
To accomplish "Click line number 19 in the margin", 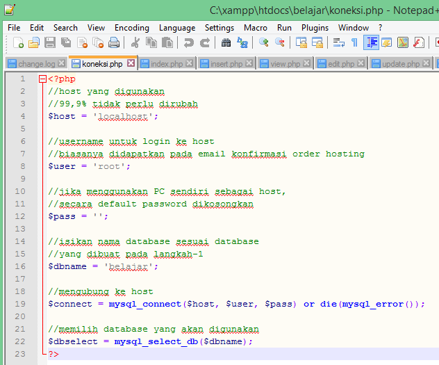I will click(20, 304).
